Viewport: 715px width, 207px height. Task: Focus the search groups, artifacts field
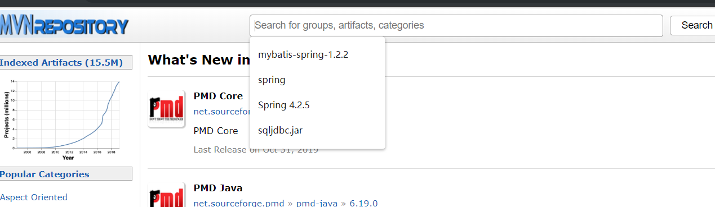456,25
